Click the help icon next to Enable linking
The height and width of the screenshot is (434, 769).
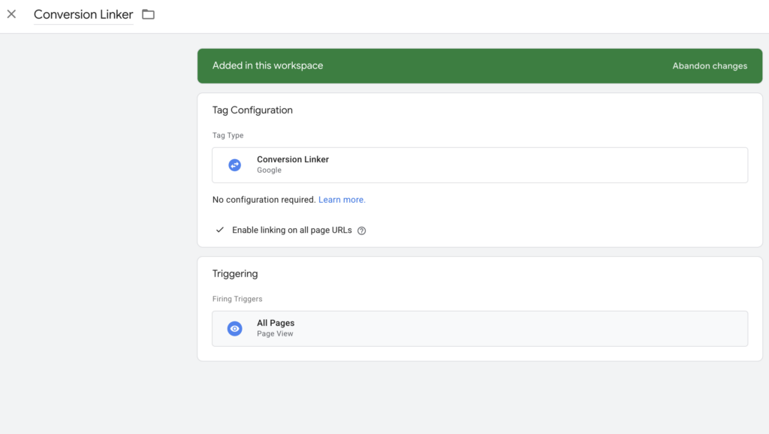click(361, 230)
